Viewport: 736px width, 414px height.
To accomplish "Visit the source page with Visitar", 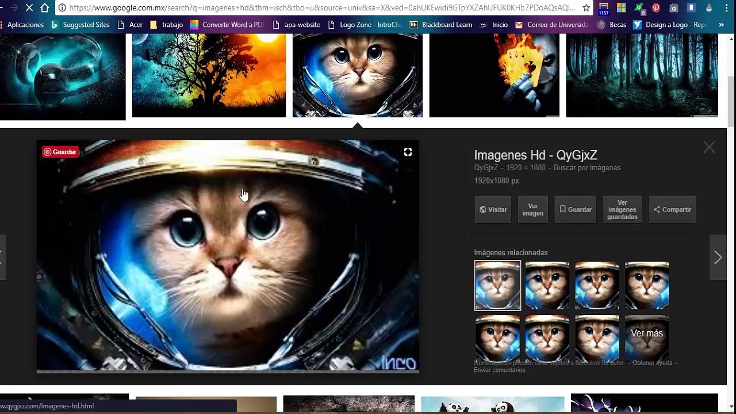I will click(x=493, y=210).
